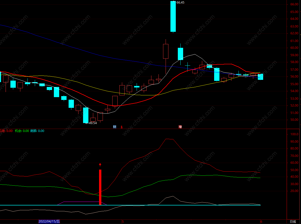Click the 58.00 price axis label
Viewport: 301px width, 224px height.
(x=294, y=62)
